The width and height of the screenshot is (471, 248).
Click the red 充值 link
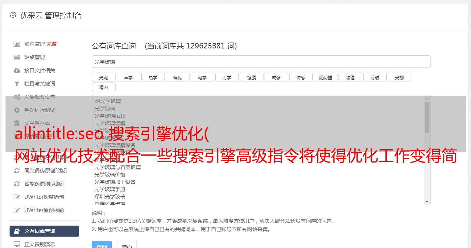click(52, 44)
